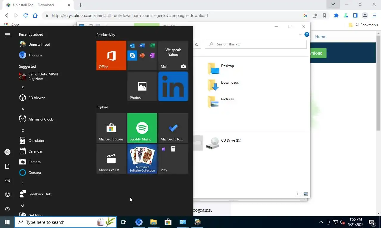
Task: Open Thorium browser taskbar icon
Action: (x=139, y=222)
